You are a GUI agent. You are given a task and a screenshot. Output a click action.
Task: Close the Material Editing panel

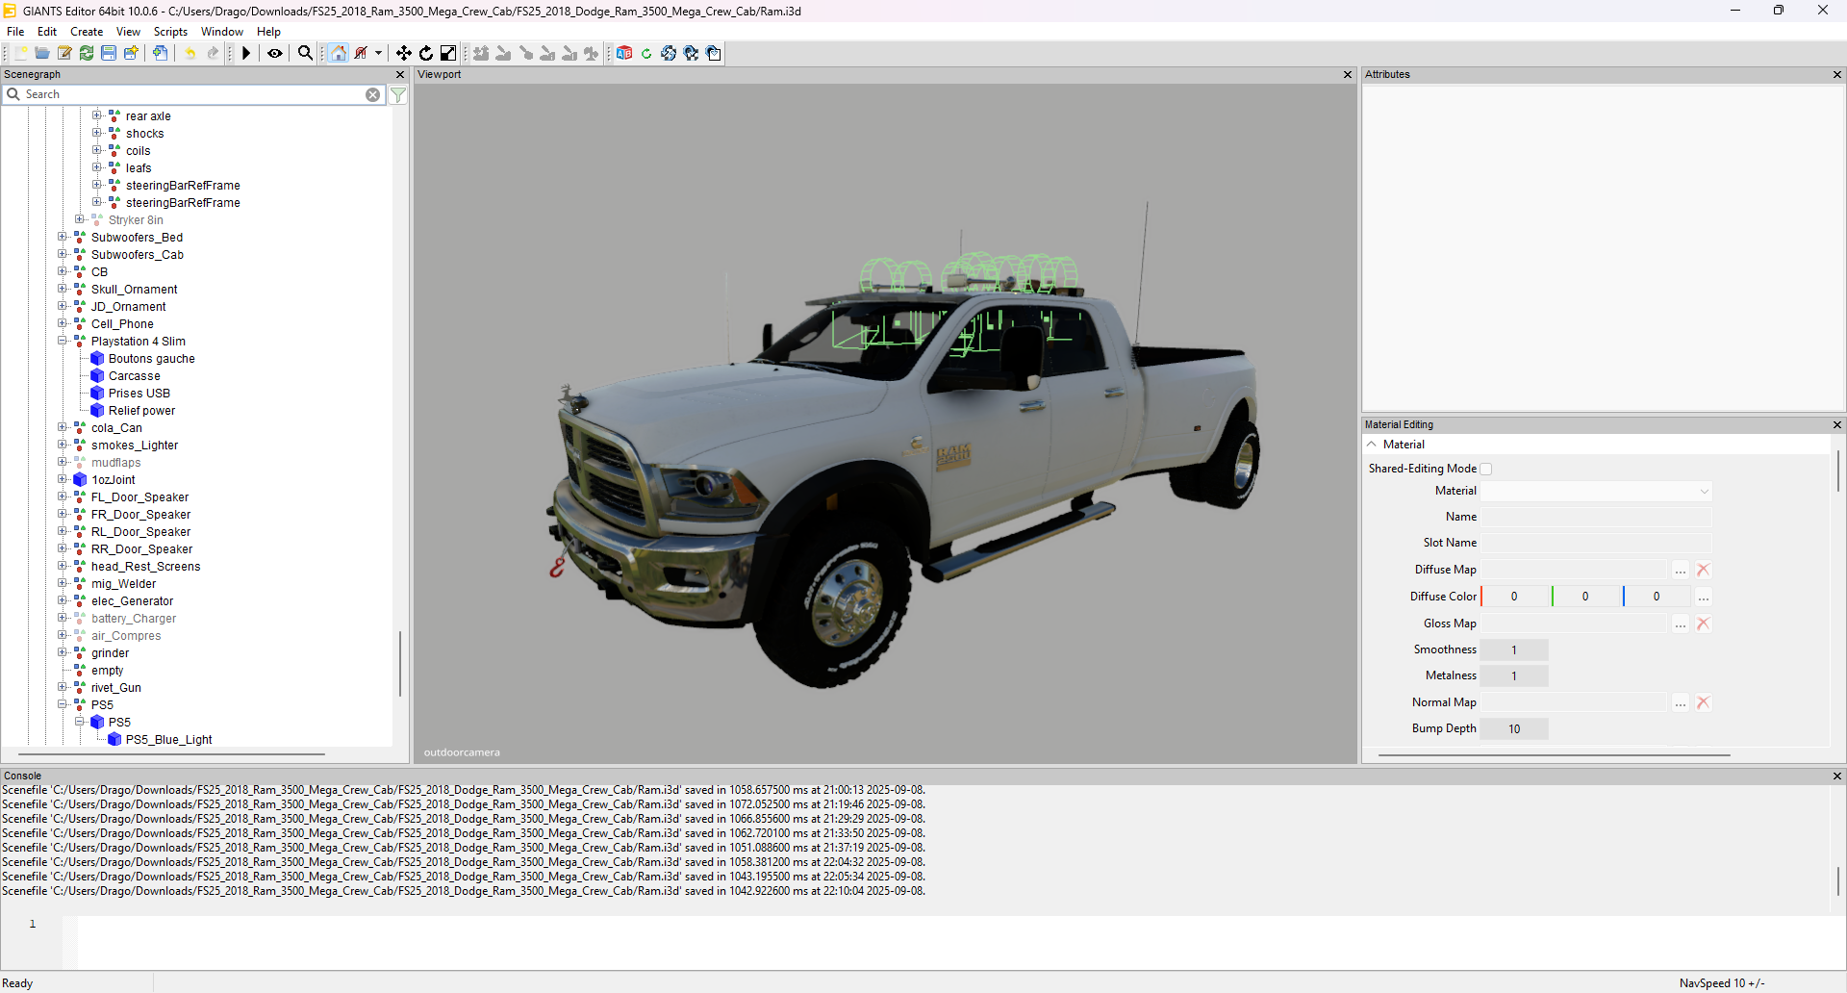1836,424
